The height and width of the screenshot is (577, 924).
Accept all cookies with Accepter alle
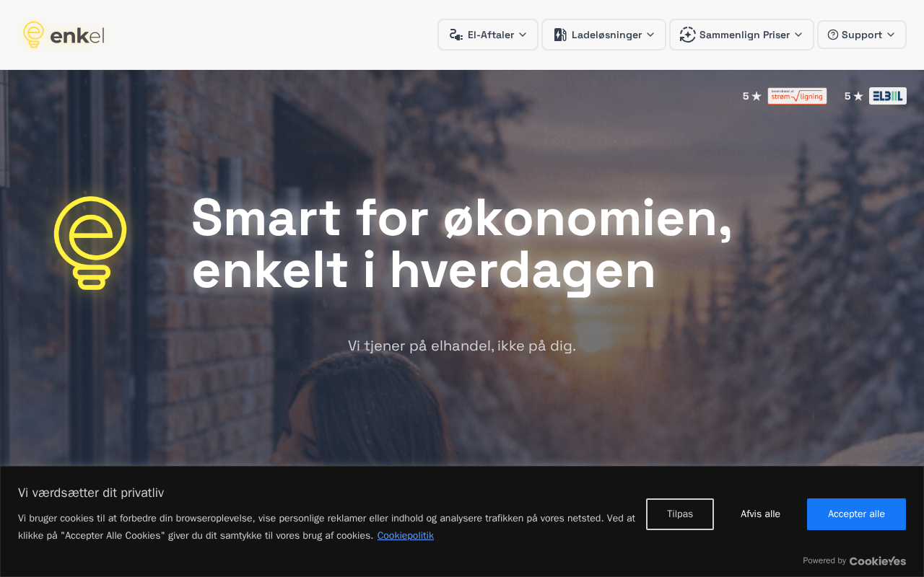tap(856, 514)
